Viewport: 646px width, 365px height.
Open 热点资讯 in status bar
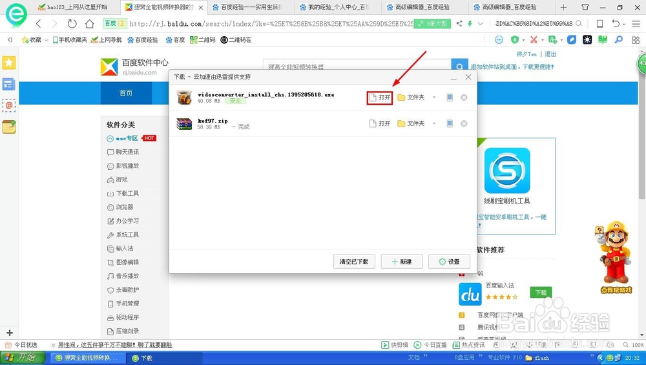point(469,345)
